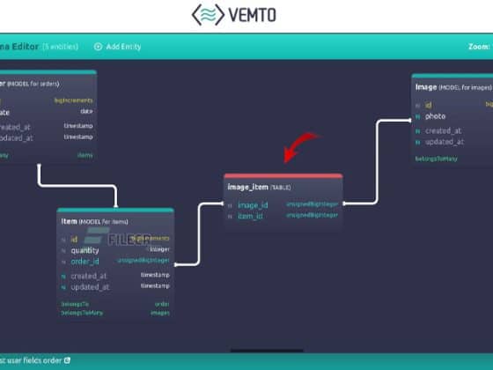Click the handle icon beside Item updated_at
This screenshot has width=493, height=370.
point(63,287)
